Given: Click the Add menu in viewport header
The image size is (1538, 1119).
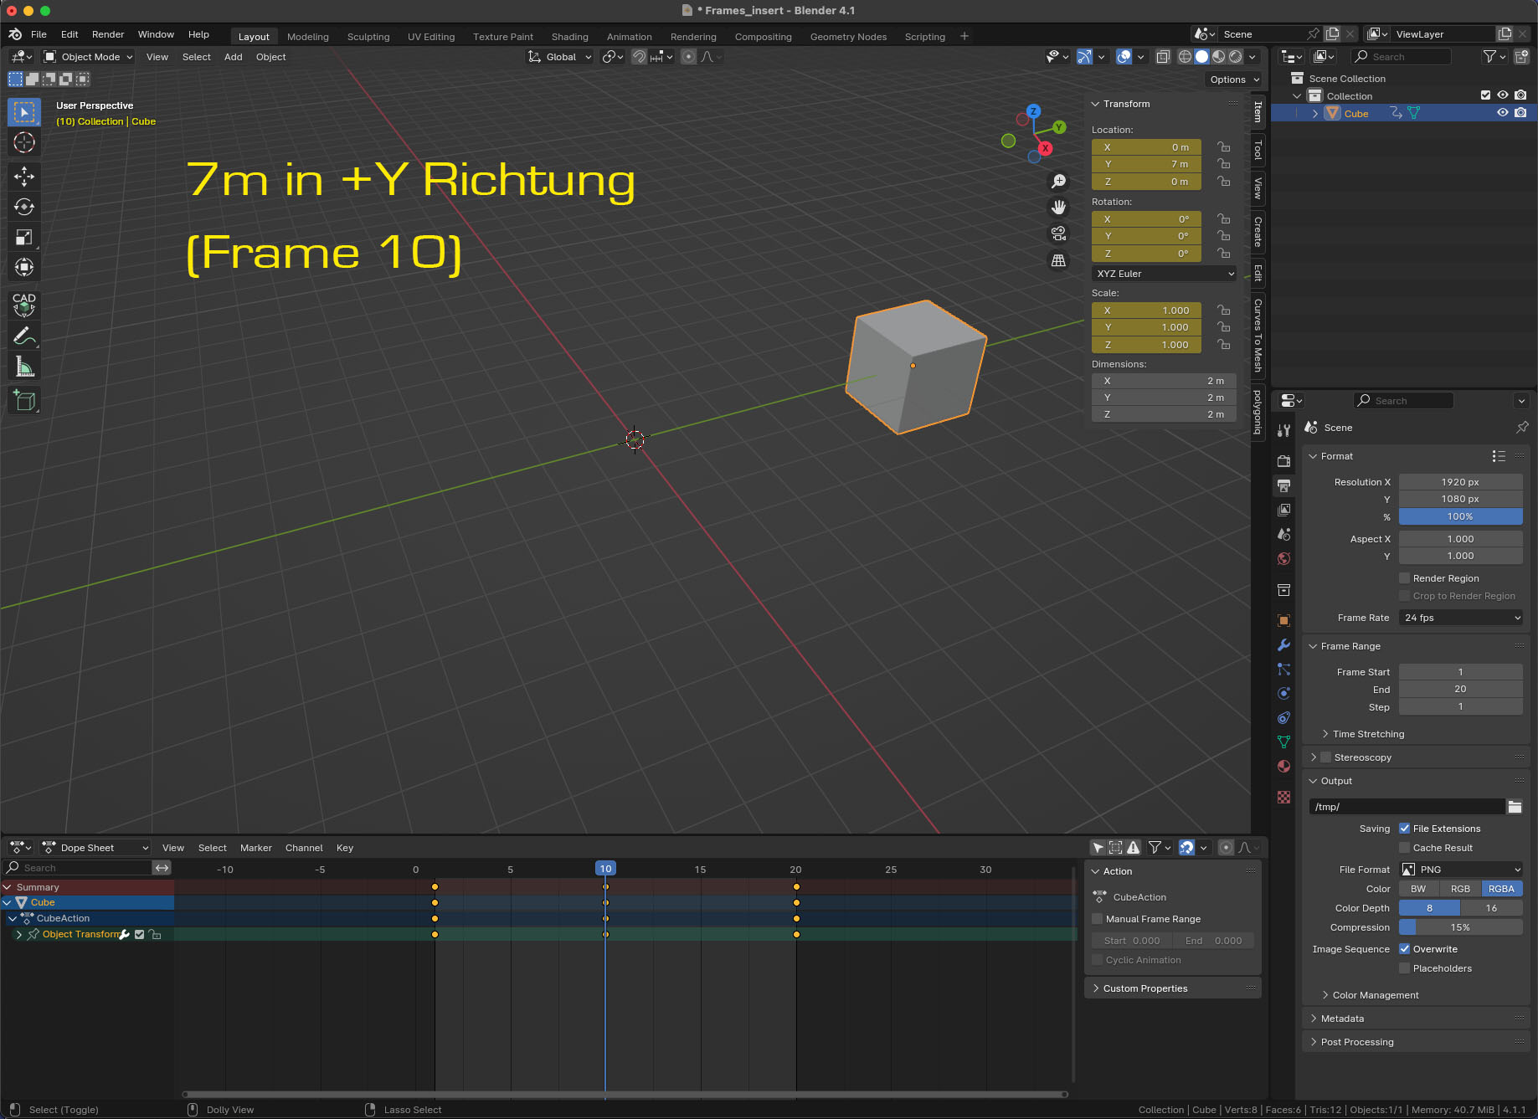Looking at the screenshot, I should point(234,57).
